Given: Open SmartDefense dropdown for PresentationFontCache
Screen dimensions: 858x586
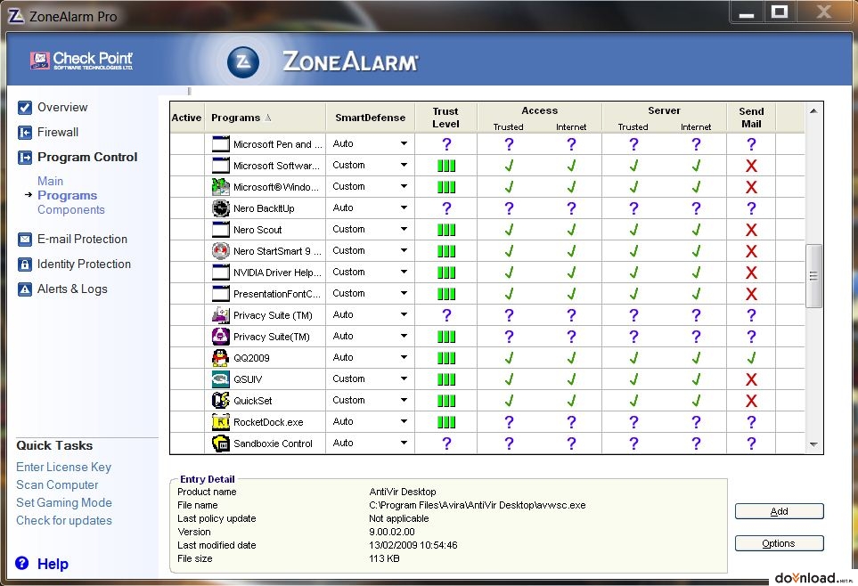Looking at the screenshot, I should coord(404,293).
